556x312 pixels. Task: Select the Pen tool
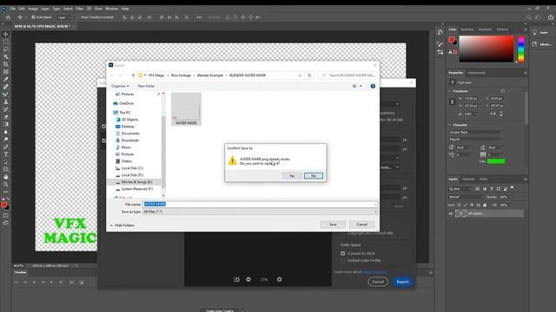(6, 146)
